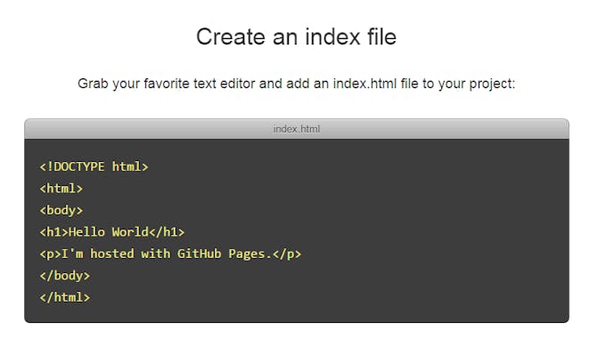Image resolution: width=606 pixels, height=355 pixels.
Task: Click the word 'Hello' in the h1 line
Action: (86, 232)
